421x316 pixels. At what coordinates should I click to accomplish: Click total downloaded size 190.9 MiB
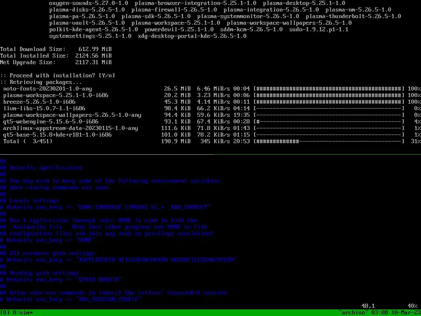pyautogui.click(x=176, y=142)
